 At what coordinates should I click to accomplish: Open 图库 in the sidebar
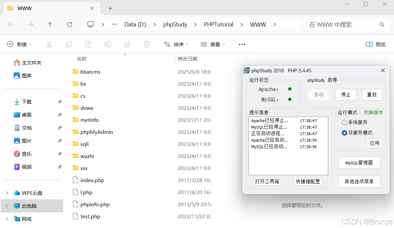click(23, 76)
